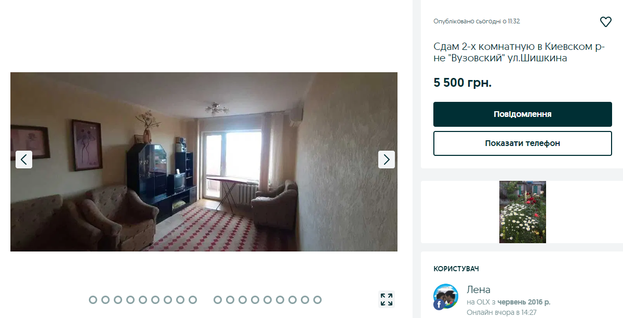The image size is (623, 318).
Task: Select the last gallery pagination dot
Action: [x=317, y=300]
